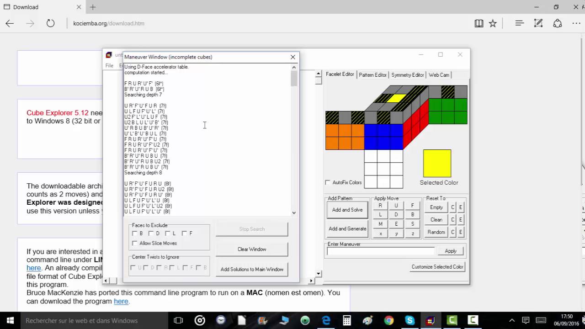Reset cube to Random
Viewport: 585px width, 329px height.
436,232
